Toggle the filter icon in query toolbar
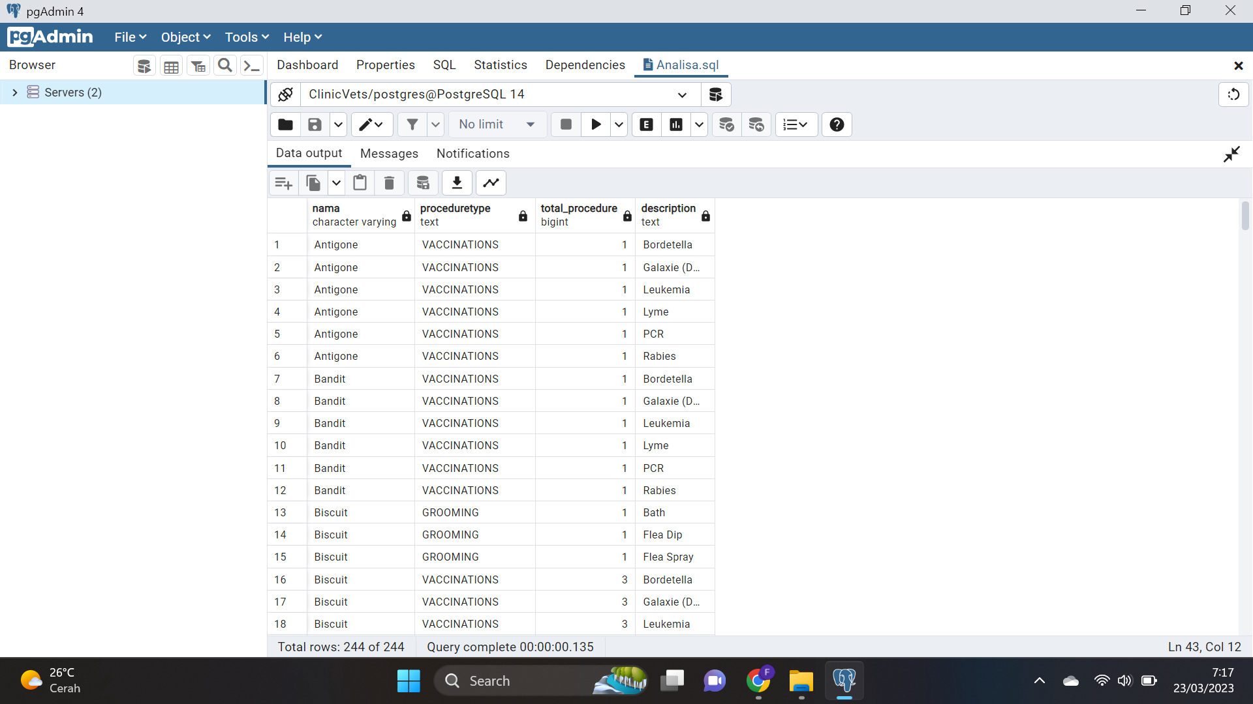Screen dimensions: 1253x704 pyautogui.click(x=412, y=124)
